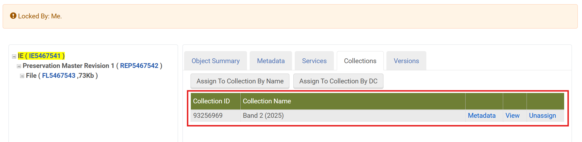Unassign the Band 2 (2025) collection
582x142 pixels.
542,116
